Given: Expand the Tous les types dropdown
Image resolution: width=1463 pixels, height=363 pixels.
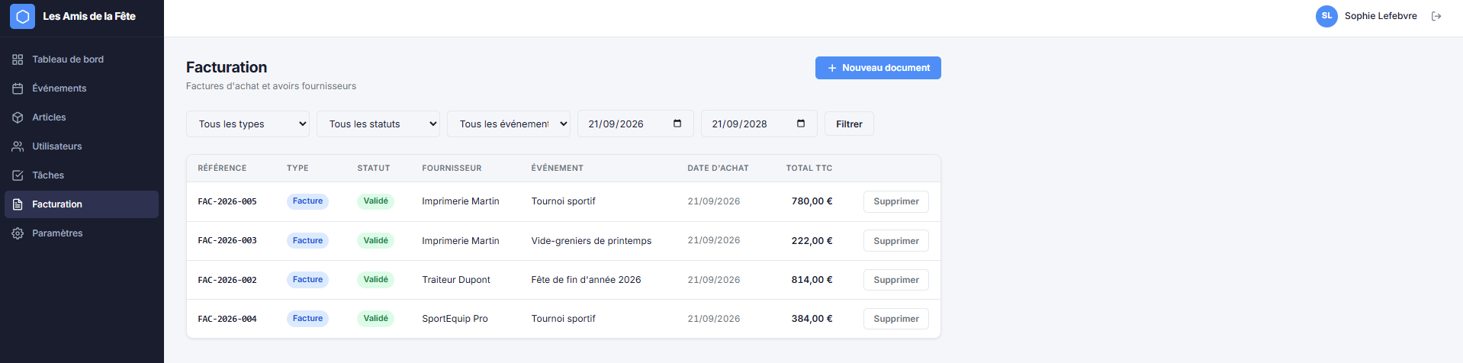Looking at the screenshot, I should 248,124.
